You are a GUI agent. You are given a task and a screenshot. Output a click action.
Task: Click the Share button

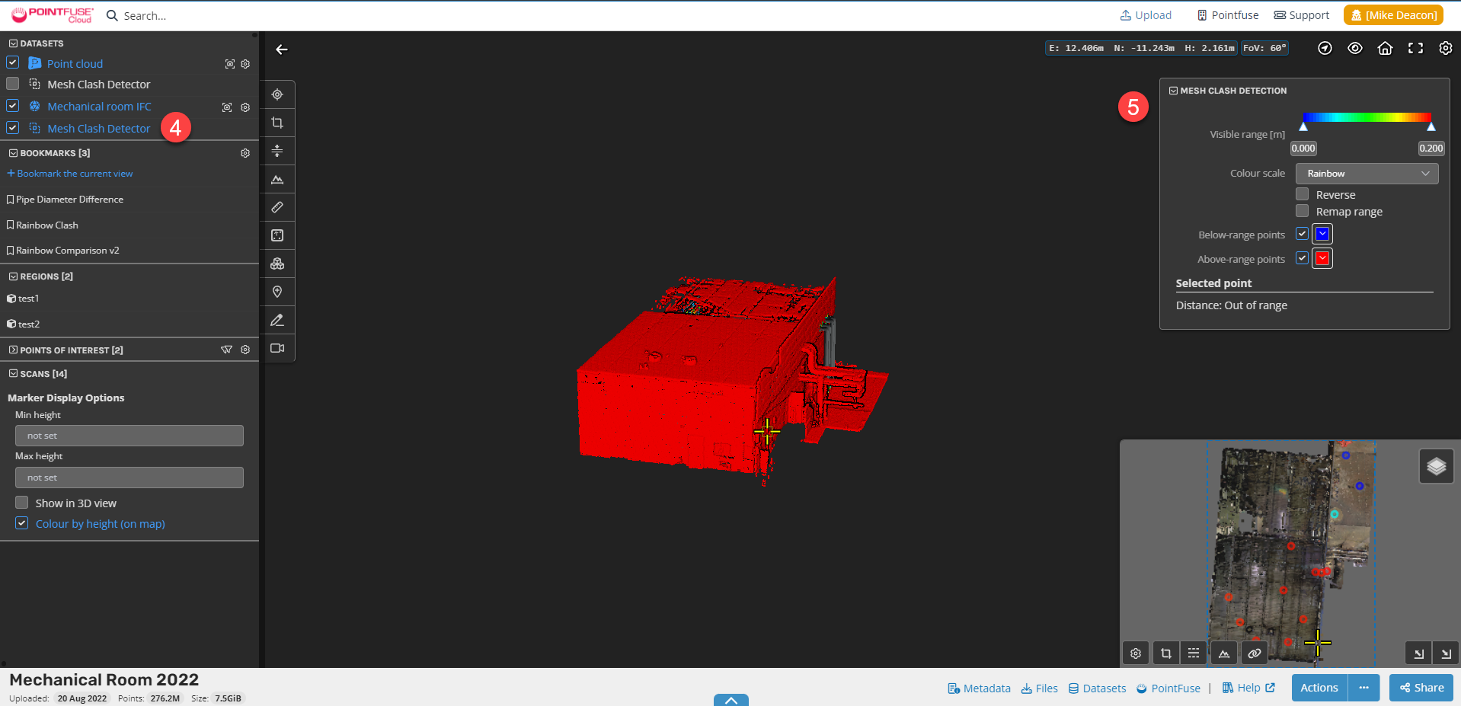click(1421, 688)
